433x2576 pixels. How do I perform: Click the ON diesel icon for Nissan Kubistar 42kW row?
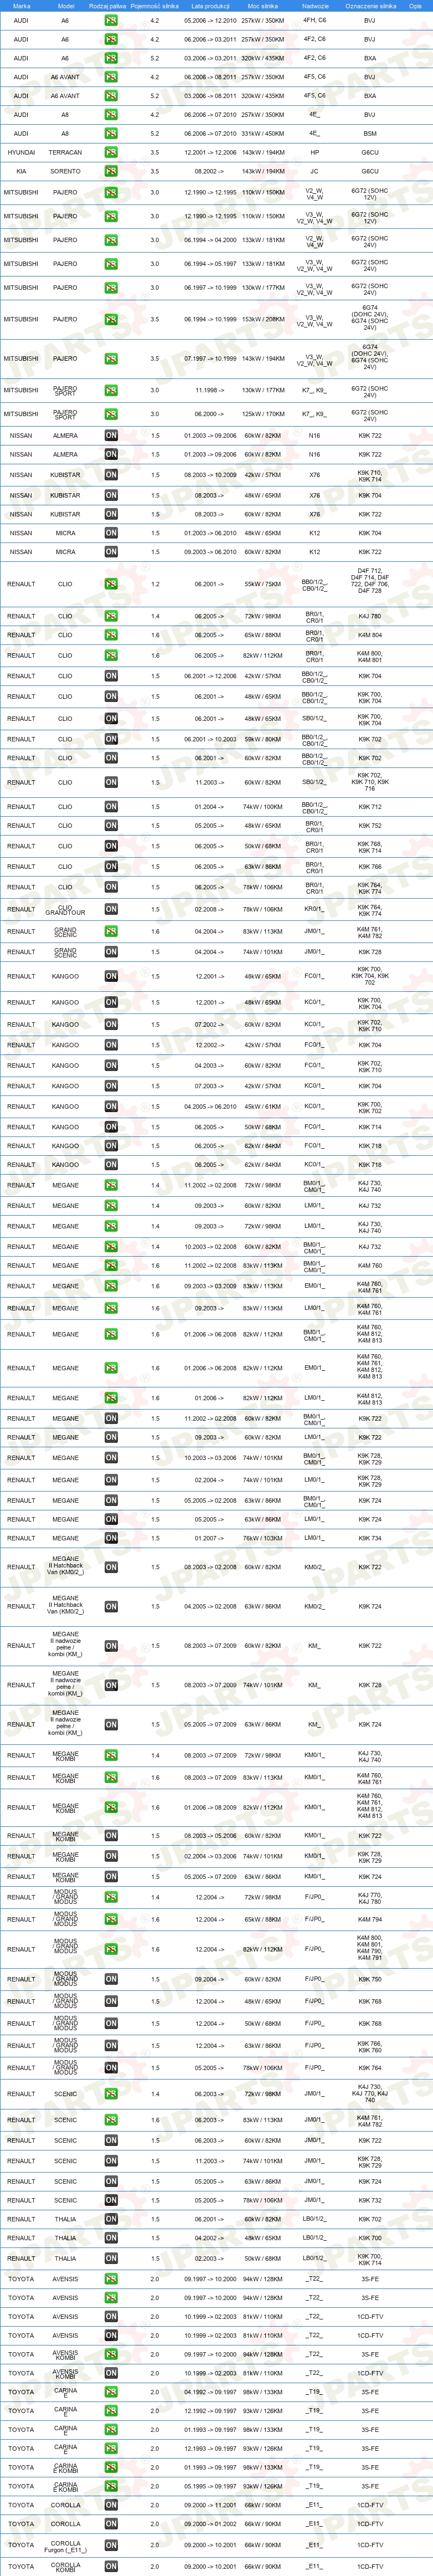pos(111,475)
